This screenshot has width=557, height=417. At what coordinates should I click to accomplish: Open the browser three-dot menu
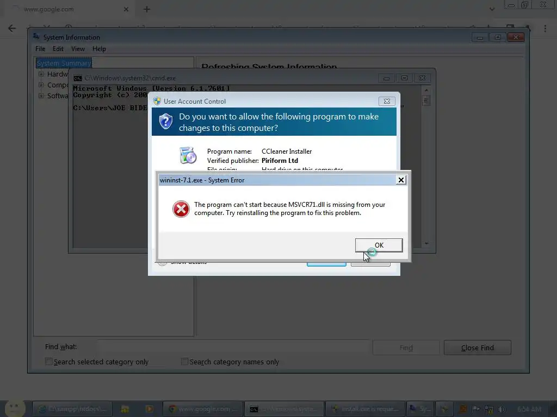tap(545, 28)
